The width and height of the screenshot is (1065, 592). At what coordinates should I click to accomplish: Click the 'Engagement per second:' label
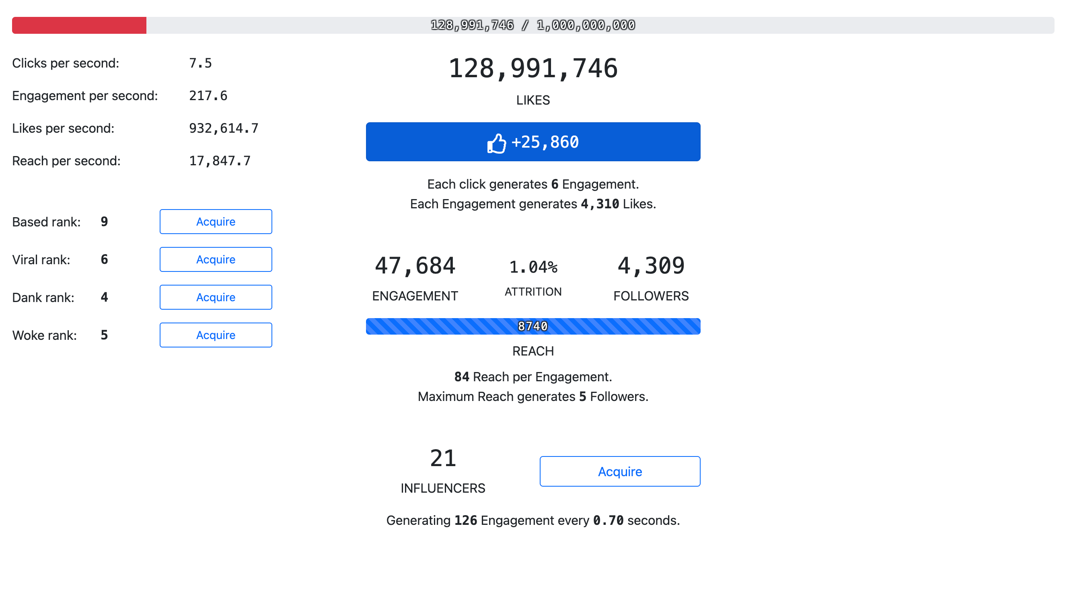(x=85, y=95)
